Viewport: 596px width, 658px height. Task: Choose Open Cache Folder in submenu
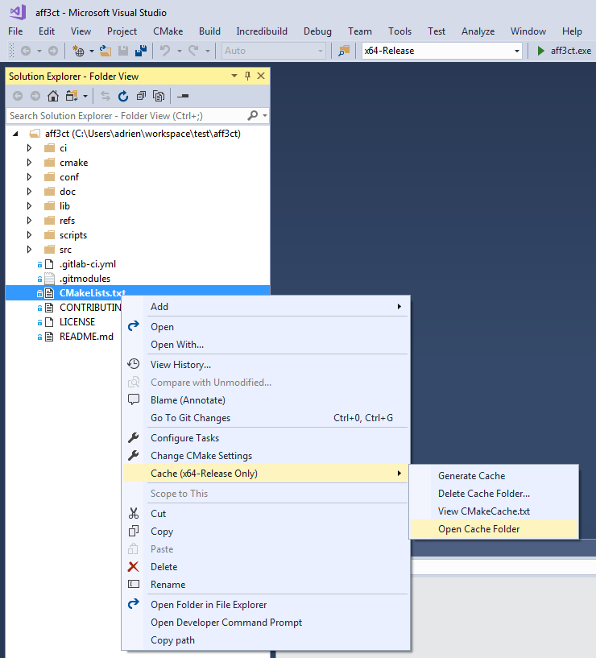click(x=494, y=529)
